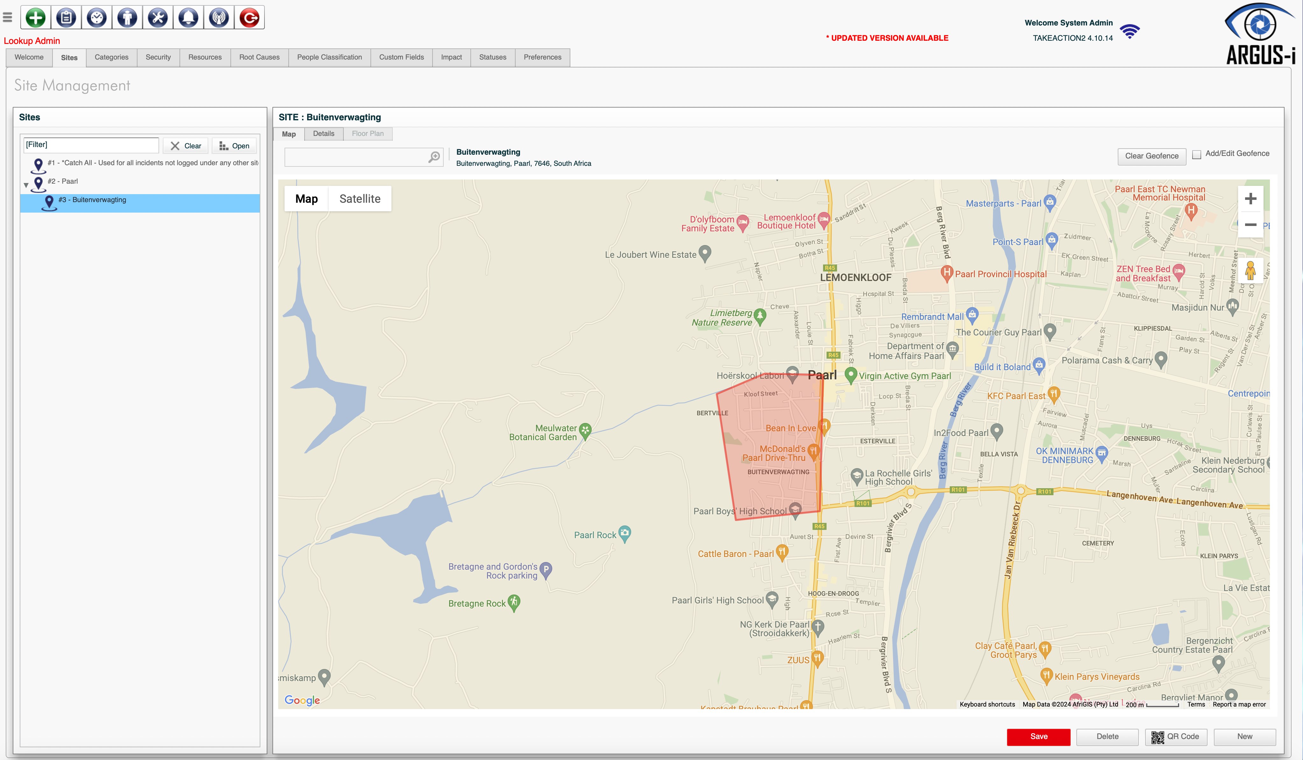The width and height of the screenshot is (1303, 760).
Task: Select the Map view toggle
Action: click(x=306, y=199)
